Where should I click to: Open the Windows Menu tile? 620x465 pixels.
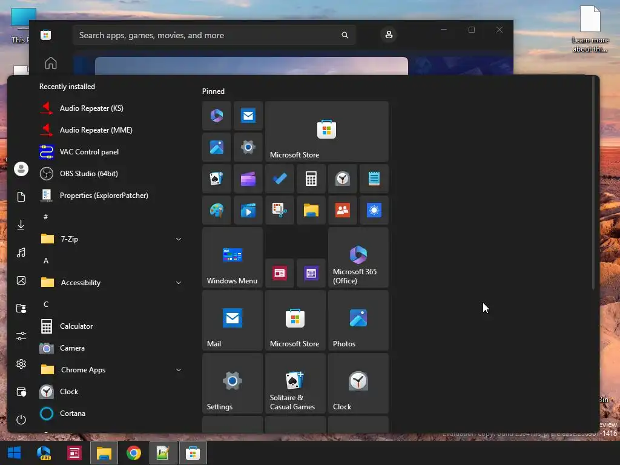click(x=232, y=257)
